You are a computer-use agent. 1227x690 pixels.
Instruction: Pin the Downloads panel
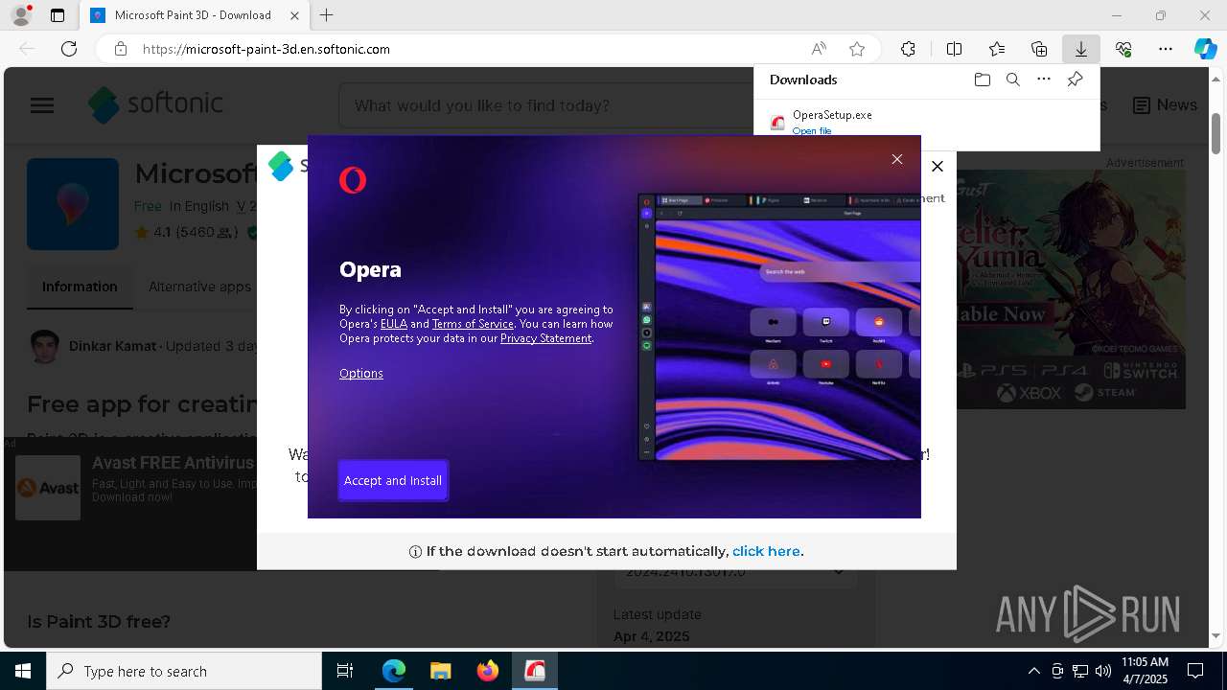[x=1075, y=80]
